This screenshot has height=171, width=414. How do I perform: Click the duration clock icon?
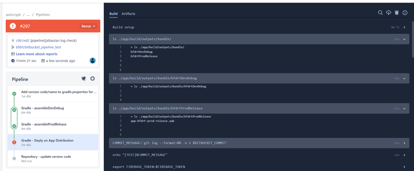tap(13, 61)
